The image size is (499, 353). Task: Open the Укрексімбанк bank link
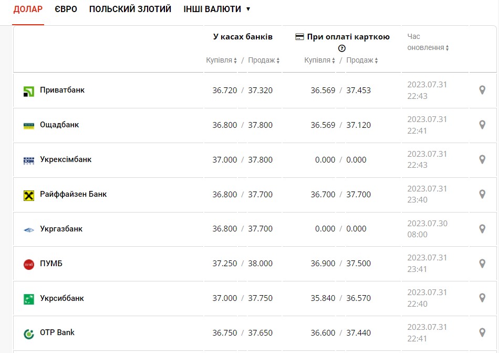(66, 159)
